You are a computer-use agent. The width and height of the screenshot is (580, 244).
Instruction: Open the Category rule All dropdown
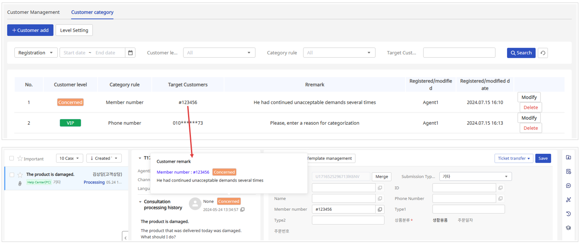point(339,53)
